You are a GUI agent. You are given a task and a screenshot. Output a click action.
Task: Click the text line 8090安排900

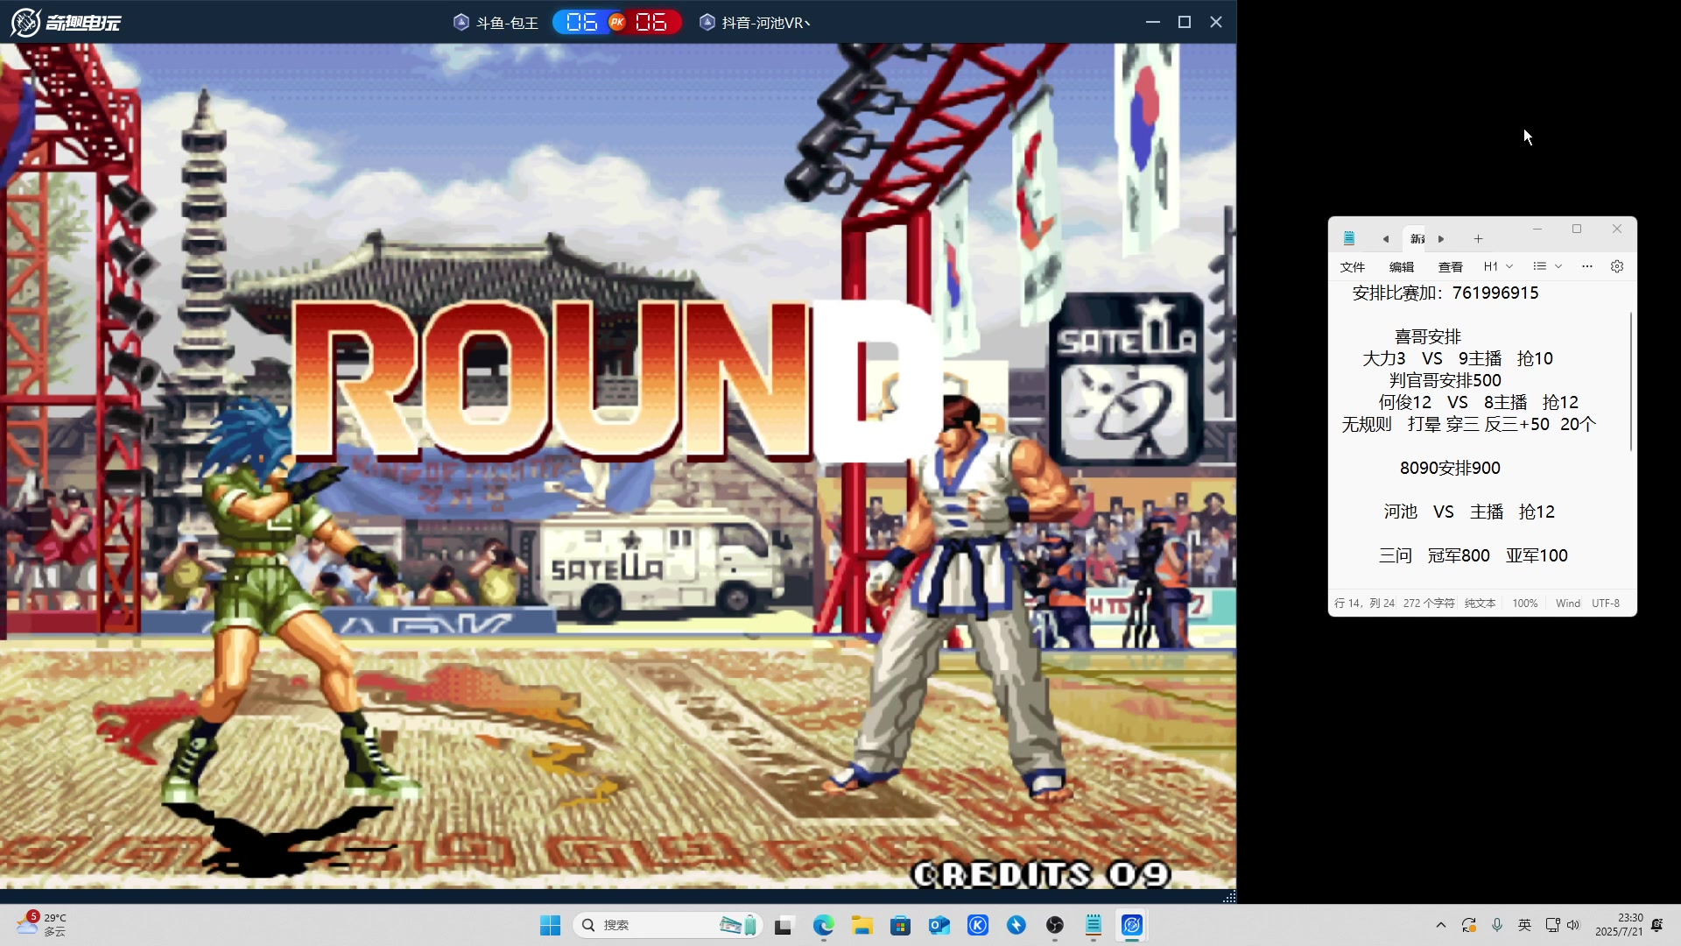1450,468
